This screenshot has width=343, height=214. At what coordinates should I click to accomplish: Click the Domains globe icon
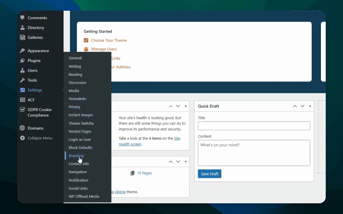coord(22,128)
